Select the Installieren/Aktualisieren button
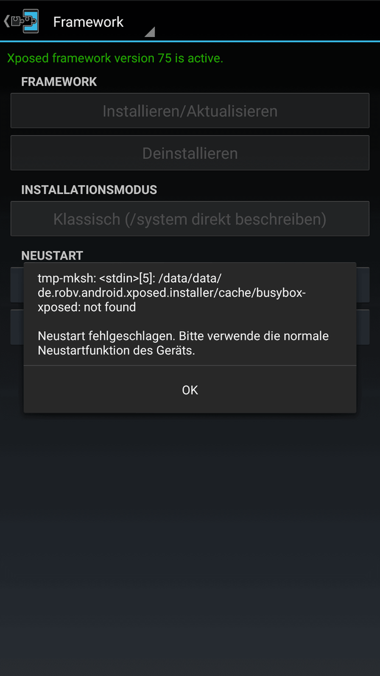Viewport: 380px width, 676px height. pos(190,111)
